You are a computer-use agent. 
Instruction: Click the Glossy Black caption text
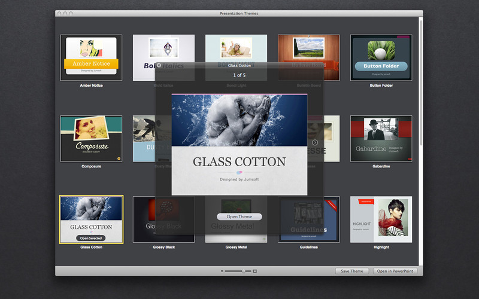pyautogui.click(x=163, y=247)
